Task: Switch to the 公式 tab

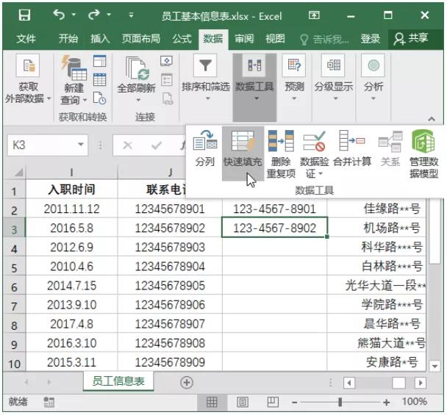Action: coord(182,38)
